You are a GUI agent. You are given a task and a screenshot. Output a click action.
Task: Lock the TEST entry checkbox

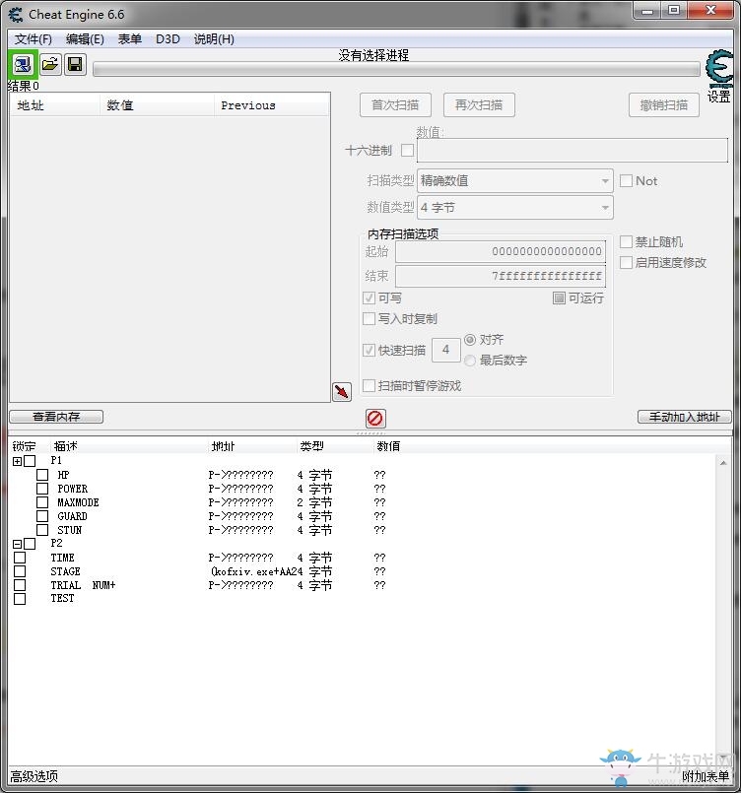point(20,599)
